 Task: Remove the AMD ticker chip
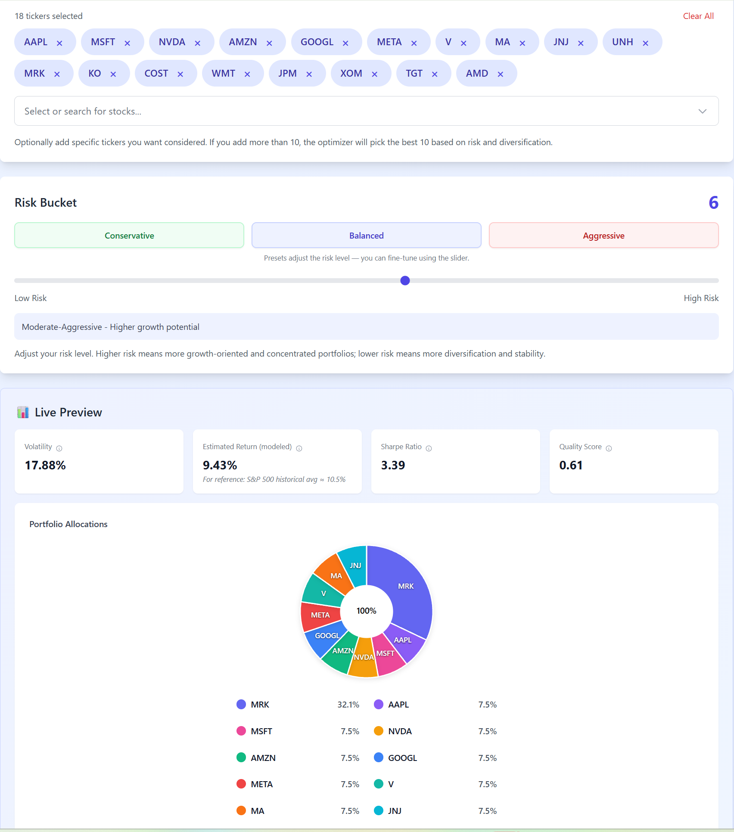click(x=500, y=73)
